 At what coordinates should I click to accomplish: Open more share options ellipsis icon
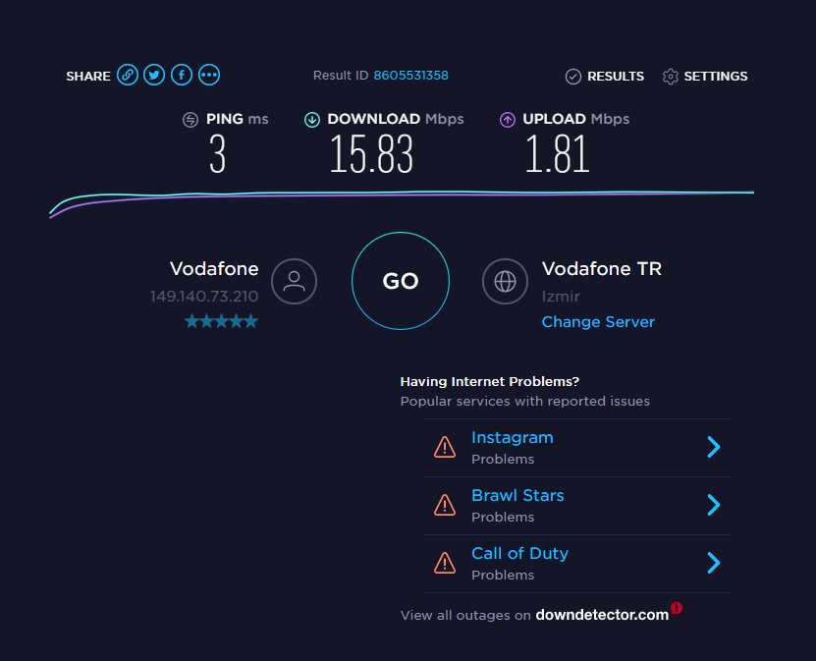(x=209, y=75)
